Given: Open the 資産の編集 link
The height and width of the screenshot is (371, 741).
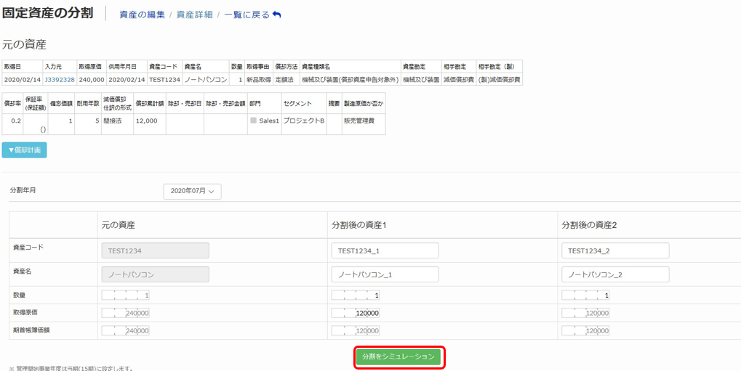Looking at the screenshot, I should 143,15.
